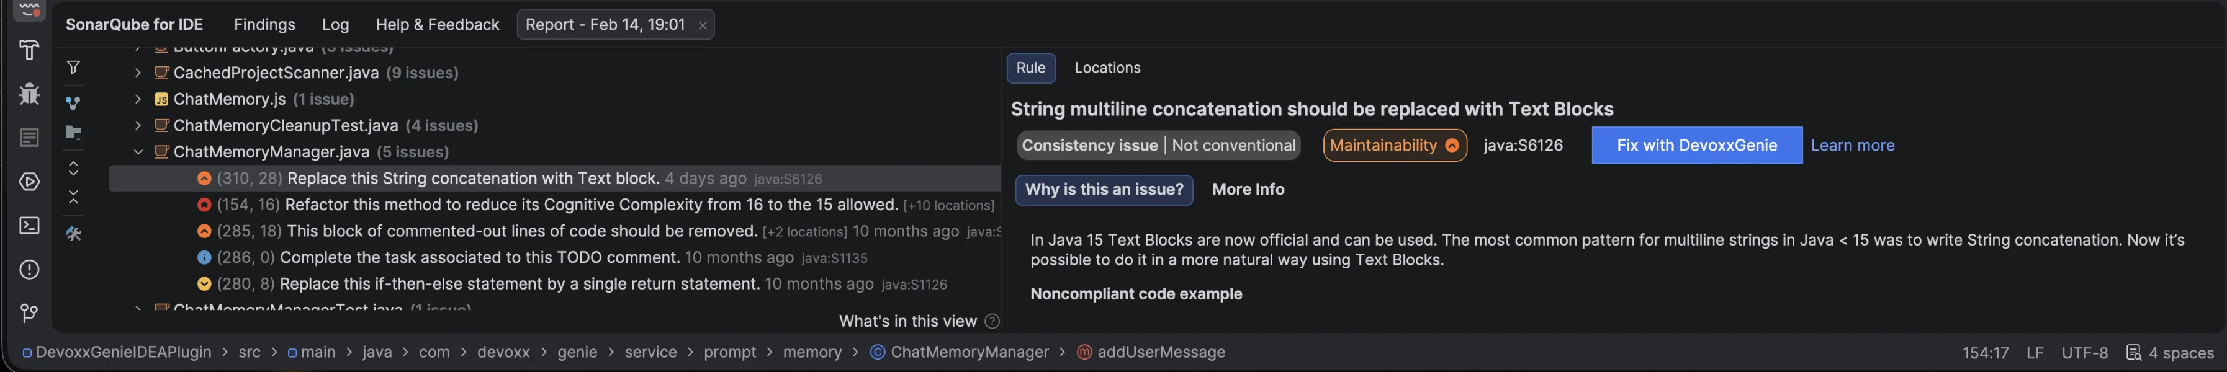The width and height of the screenshot is (2227, 372).
Task: Click the analyze VCS changed files icon
Action: [73, 104]
